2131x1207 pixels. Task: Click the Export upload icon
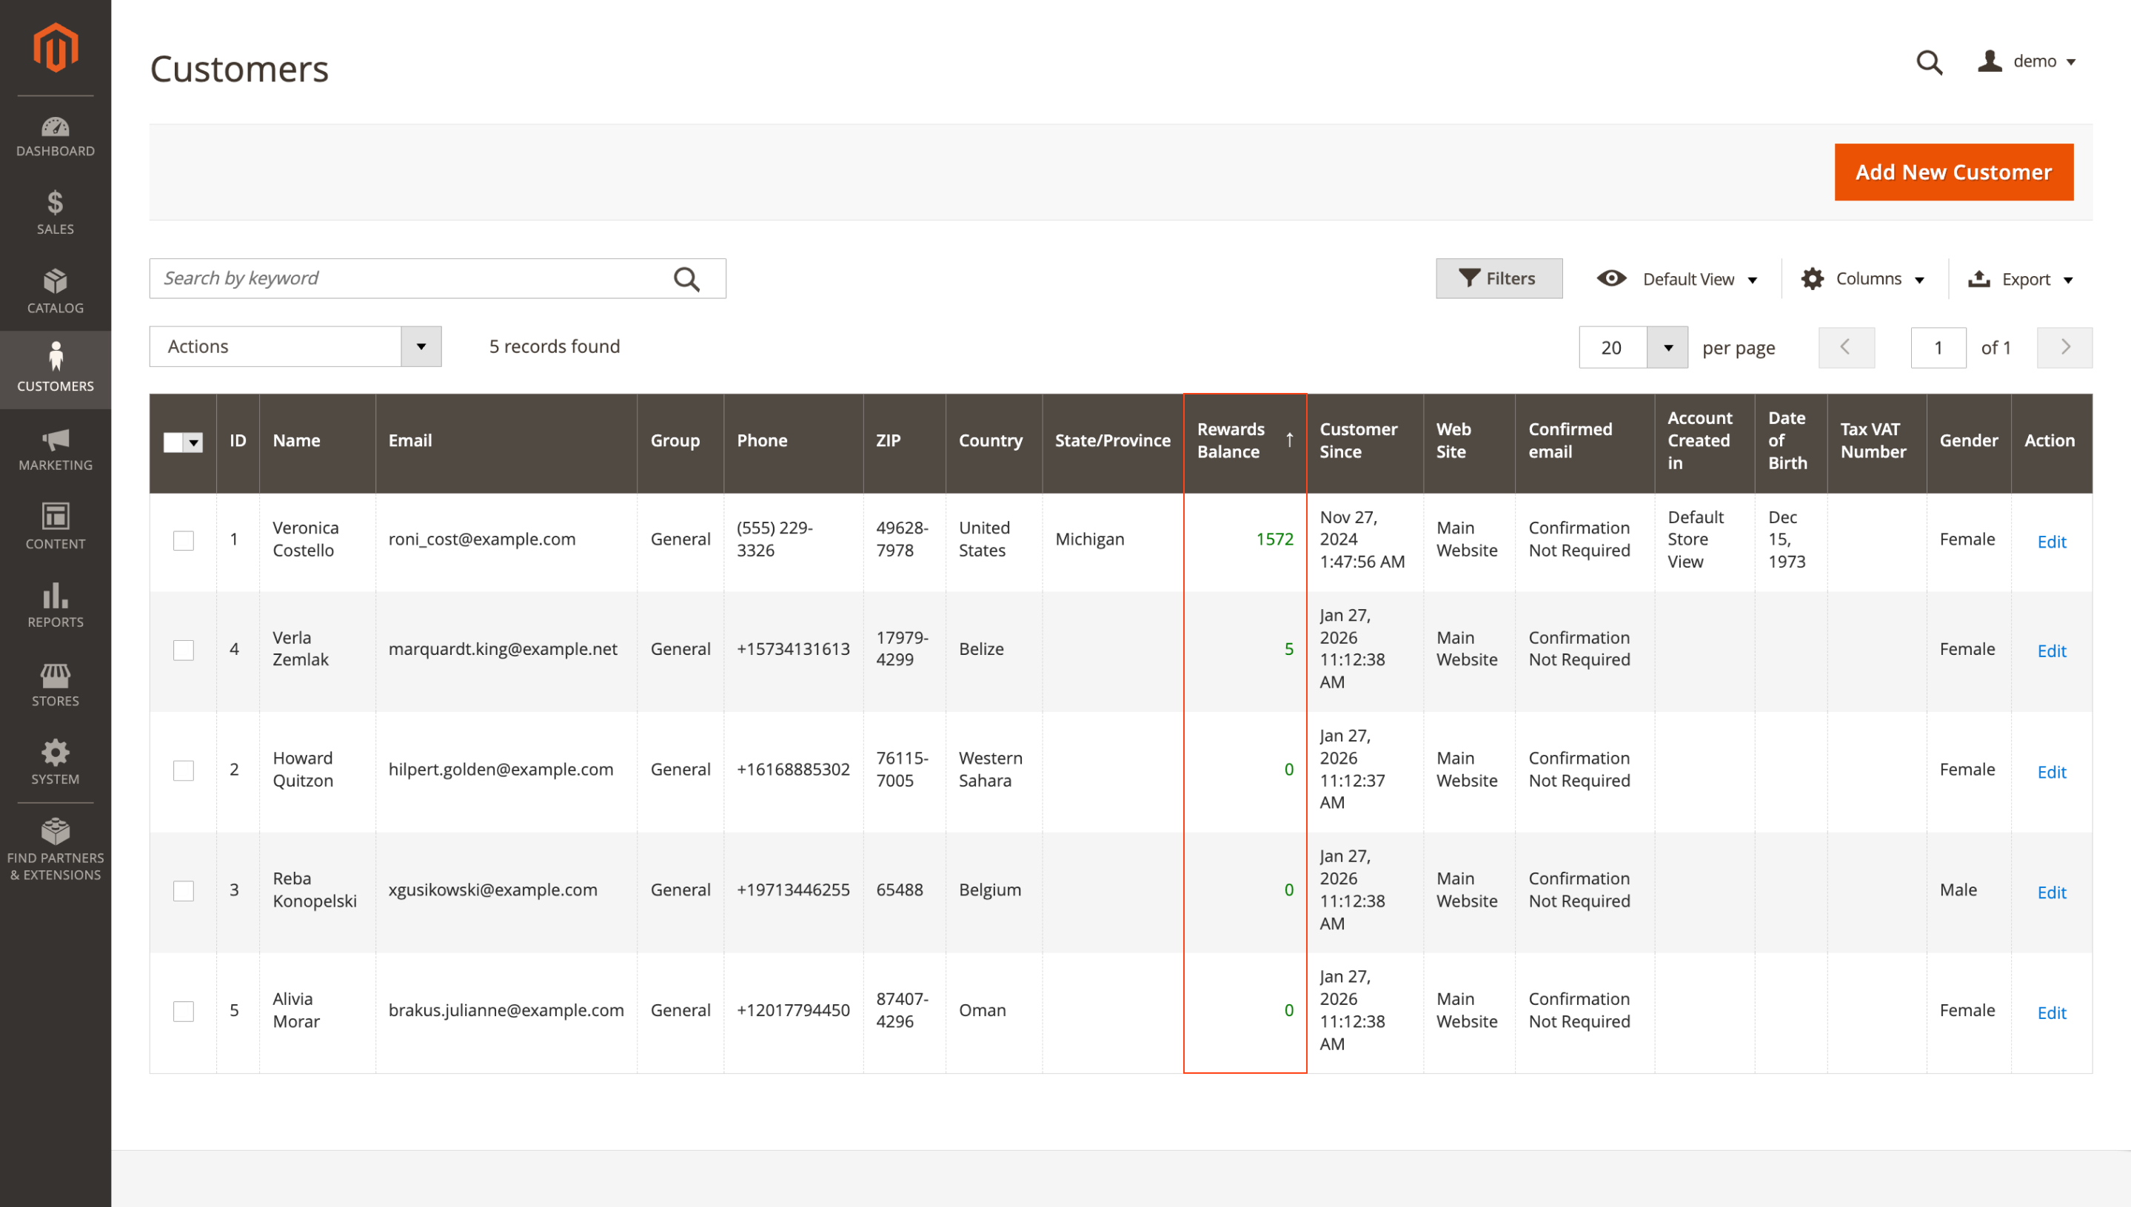1979,278
